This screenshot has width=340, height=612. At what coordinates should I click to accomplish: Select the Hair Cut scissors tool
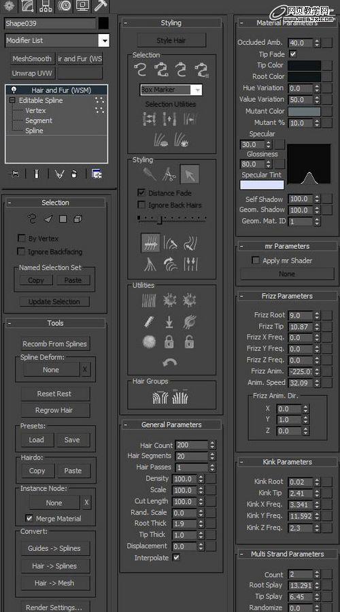pyautogui.click(x=169, y=174)
